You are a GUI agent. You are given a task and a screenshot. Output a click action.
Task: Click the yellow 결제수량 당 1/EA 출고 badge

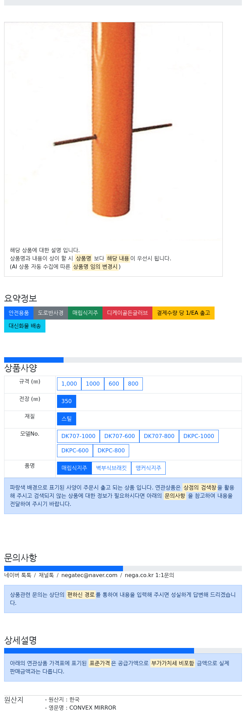point(183,313)
